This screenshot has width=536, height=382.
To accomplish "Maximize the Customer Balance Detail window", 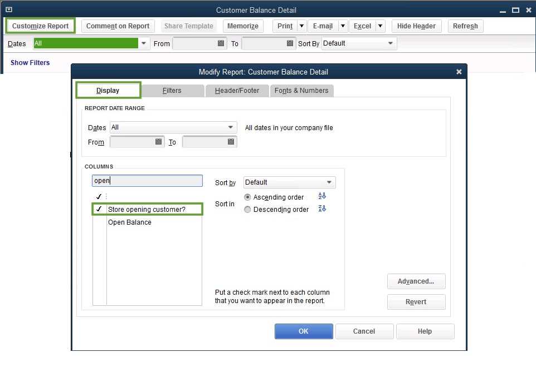I will point(515,10).
